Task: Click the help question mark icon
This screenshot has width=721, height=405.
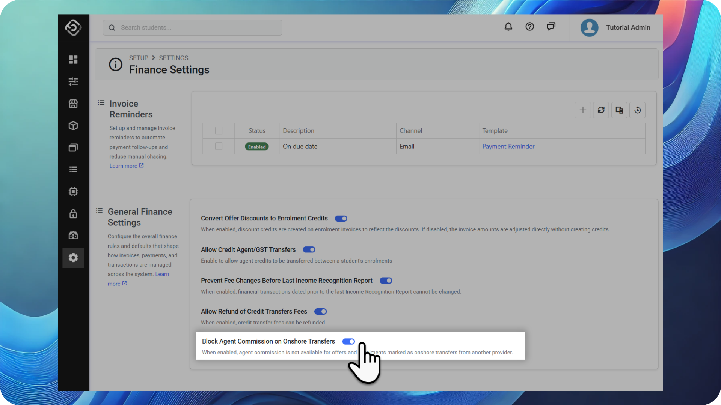Action: pos(529,27)
